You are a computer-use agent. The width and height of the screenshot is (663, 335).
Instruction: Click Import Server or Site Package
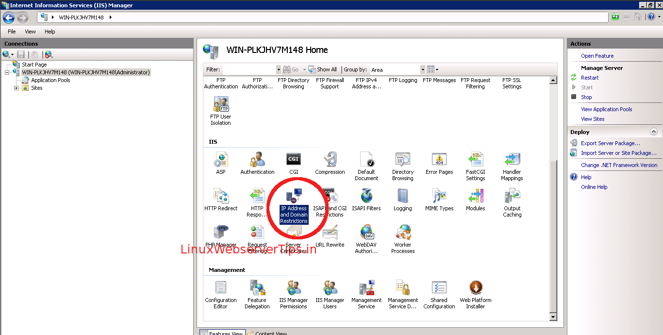tap(619, 153)
